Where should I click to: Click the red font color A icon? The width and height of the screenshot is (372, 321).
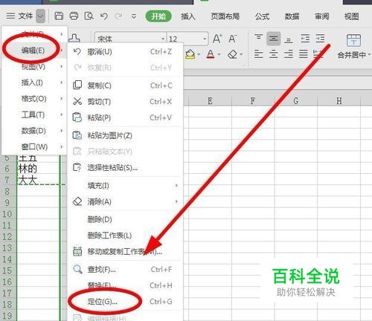[211, 54]
